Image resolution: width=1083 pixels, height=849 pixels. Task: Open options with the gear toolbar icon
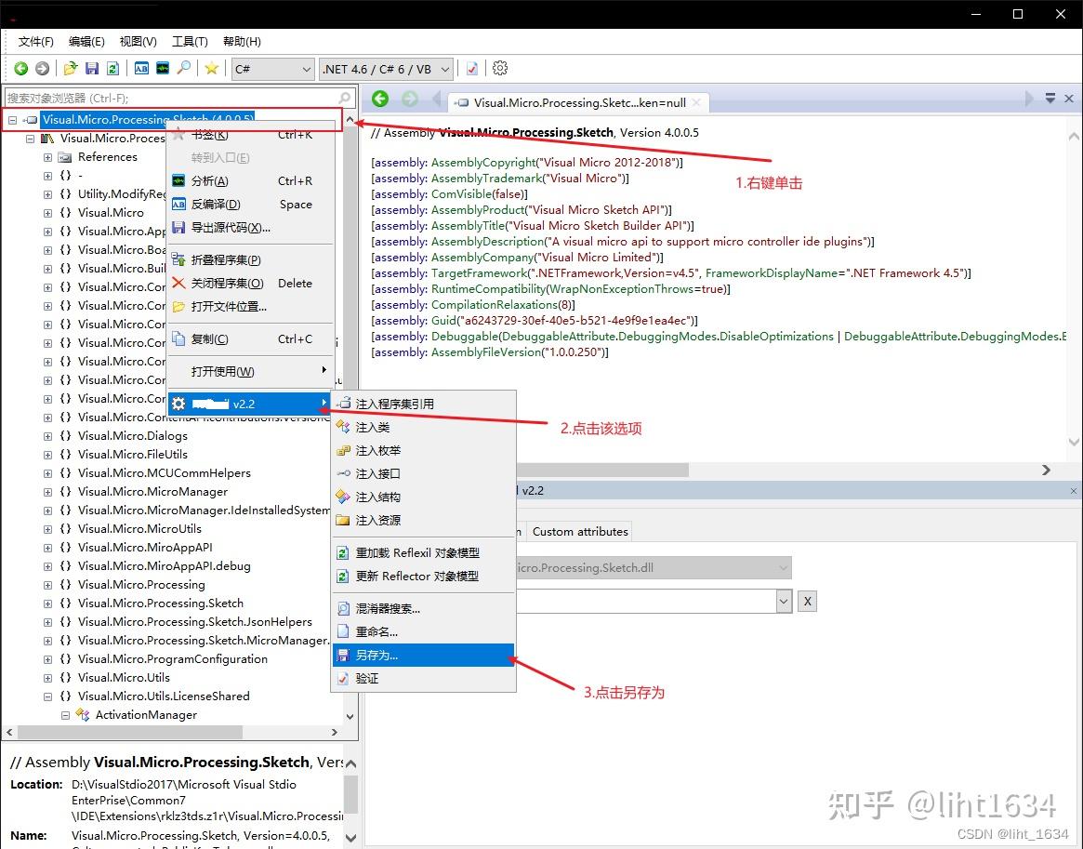(x=500, y=69)
